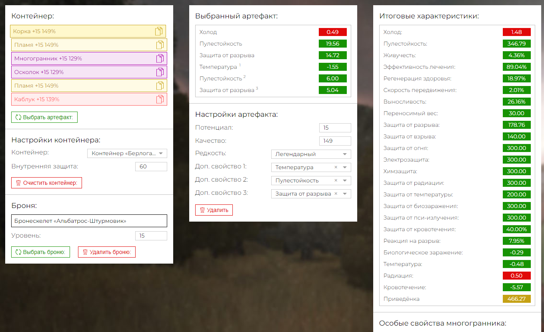
Task: Click the total Холод value 1.48
Action: click(x=517, y=32)
